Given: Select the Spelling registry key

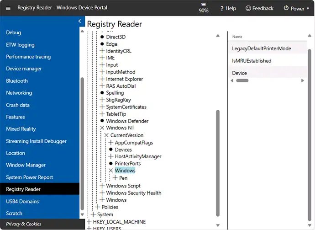Looking at the screenshot, I should [x=115, y=93].
